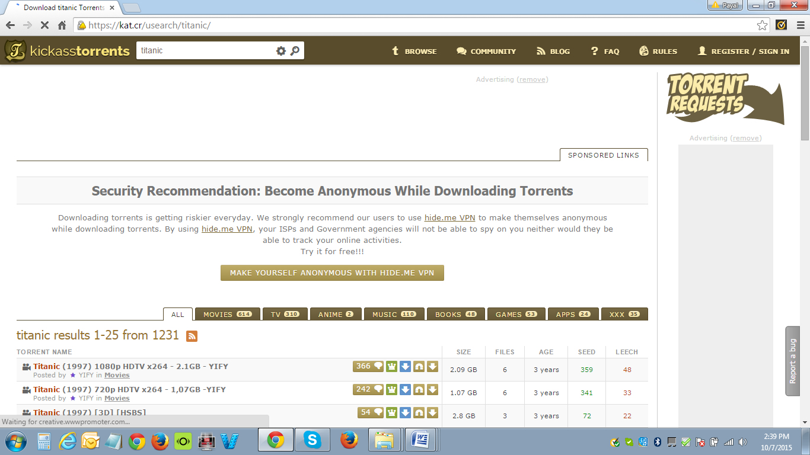Screen dimensions: 810x455
Task: Filter results by BOOKS tab
Action: click(456, 315)
